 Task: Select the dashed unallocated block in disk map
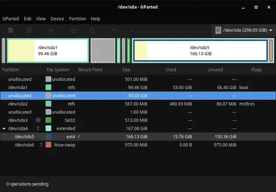click(103, 51)
